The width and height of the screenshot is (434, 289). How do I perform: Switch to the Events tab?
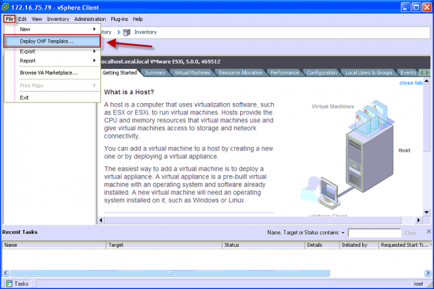coord(408,73)
